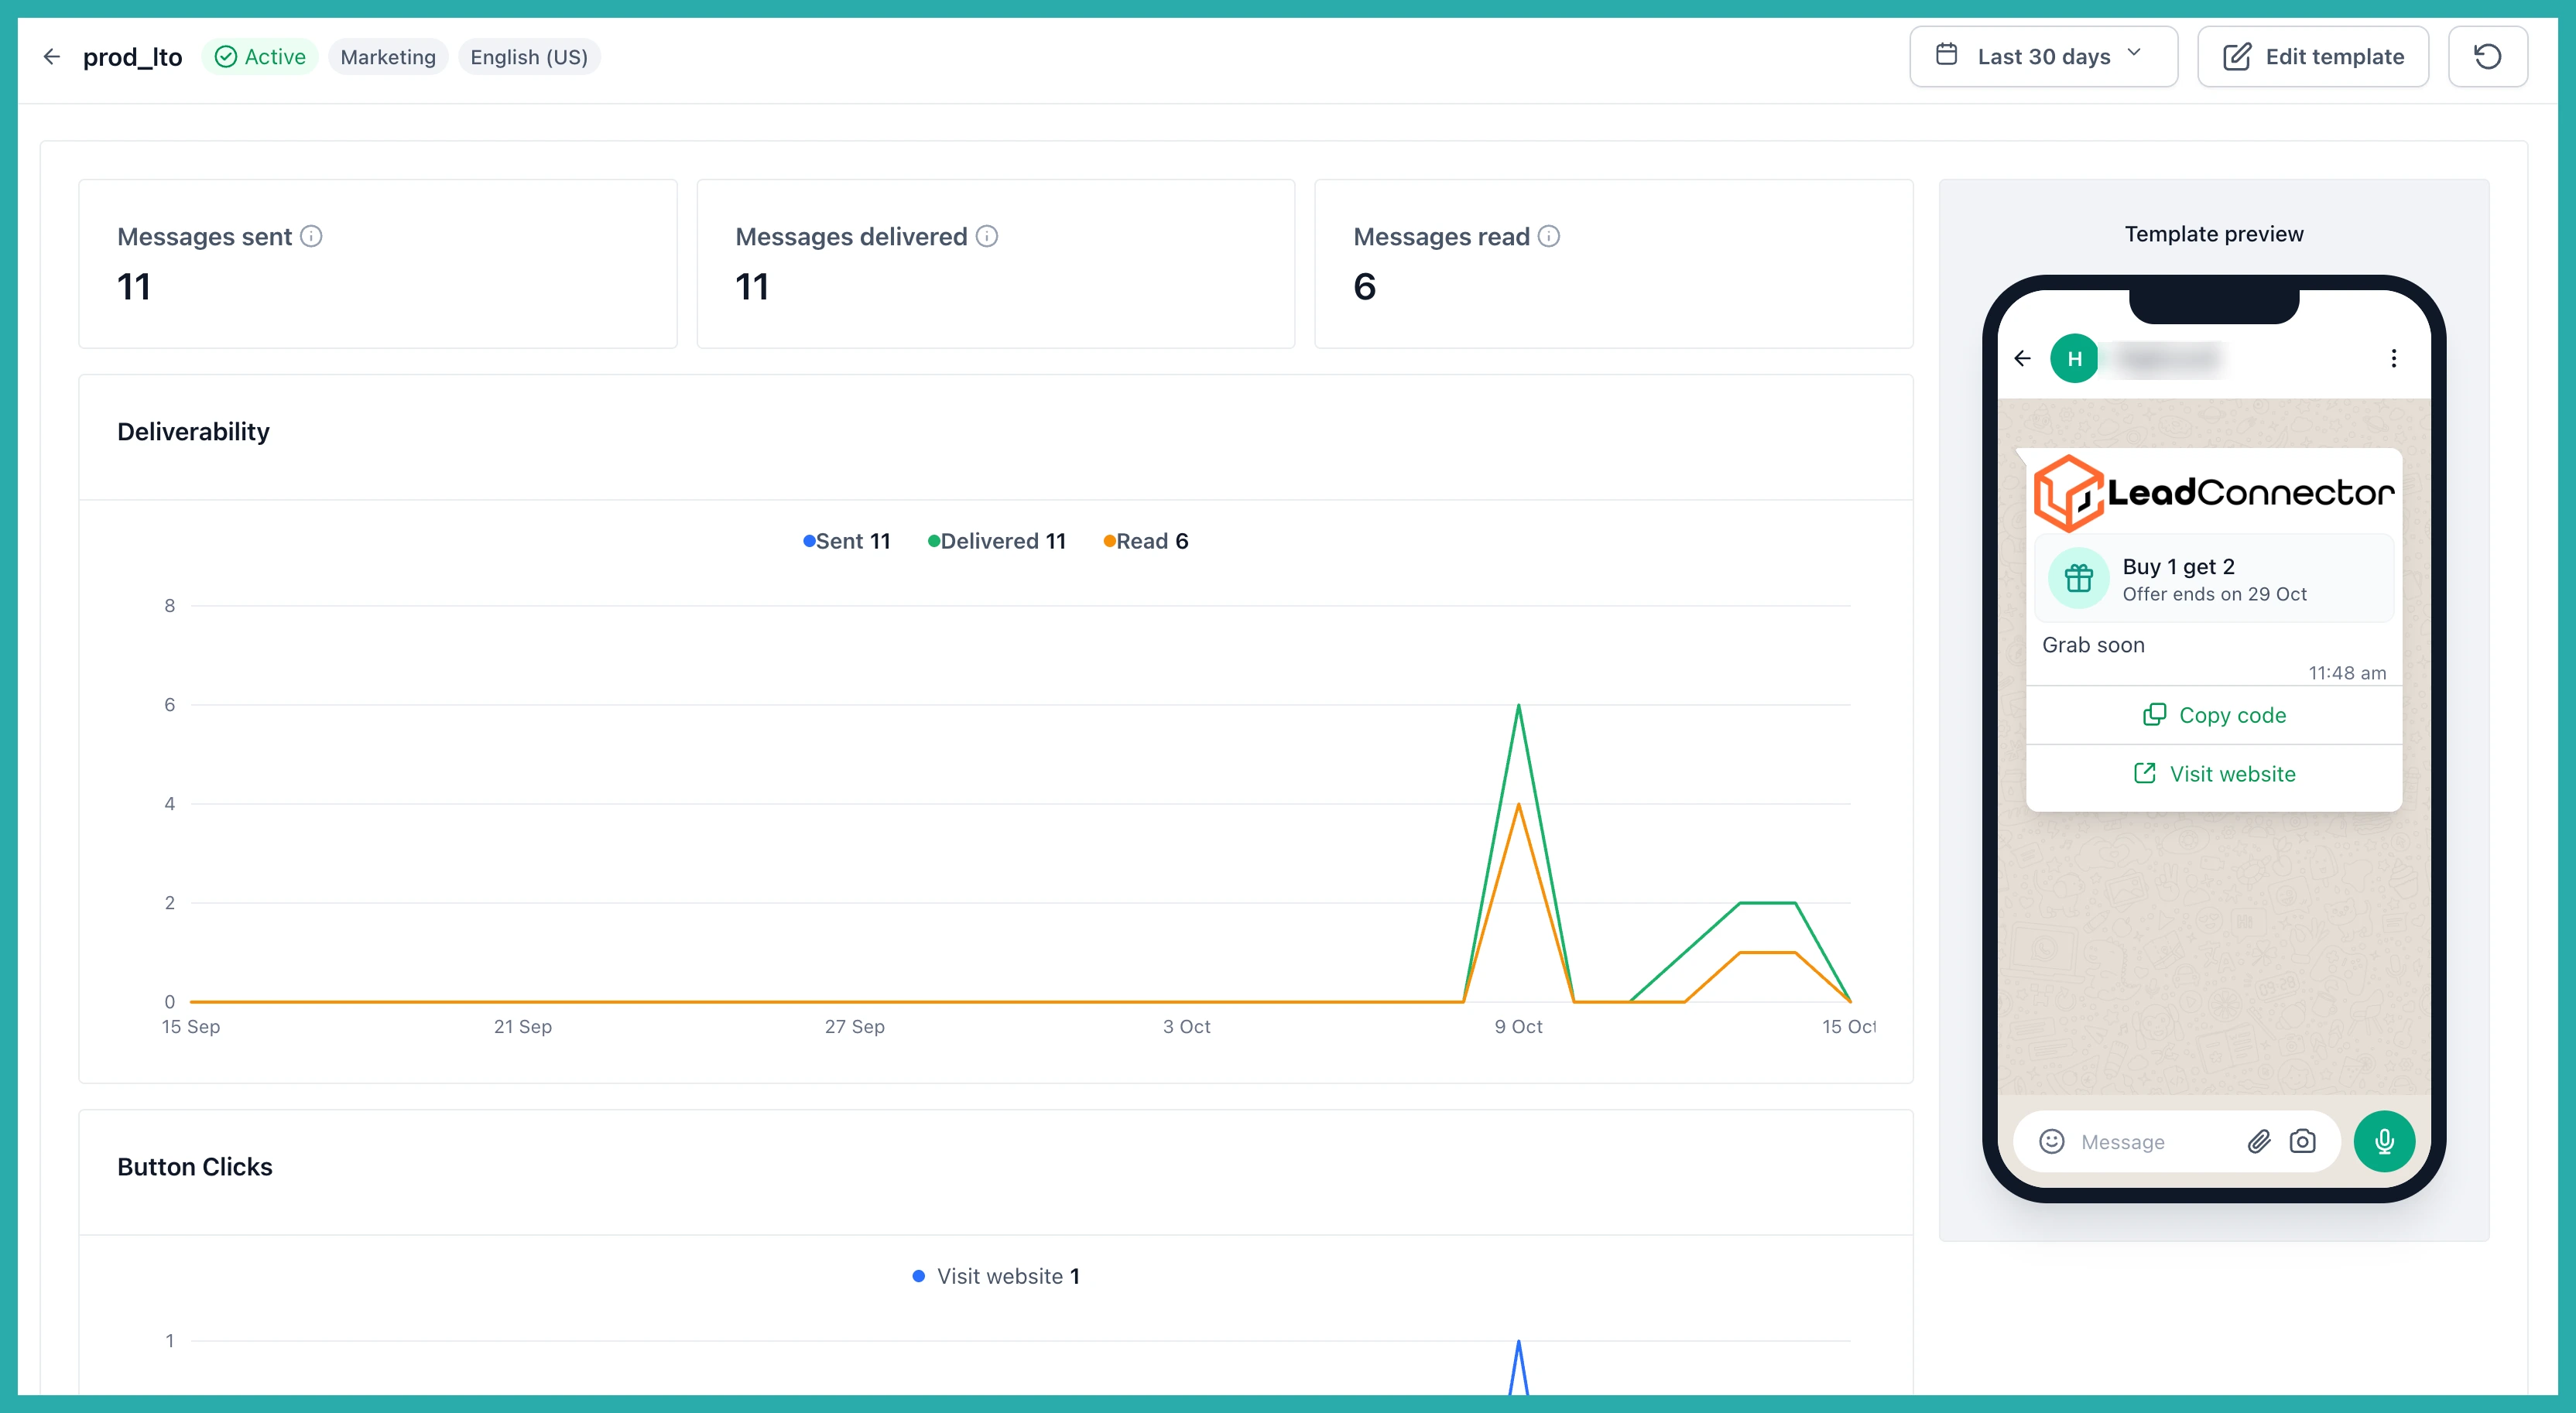The image size is (2576, 1413).
Task: Click the calendar icon in the date range selector
Action: pos(1946,55)
